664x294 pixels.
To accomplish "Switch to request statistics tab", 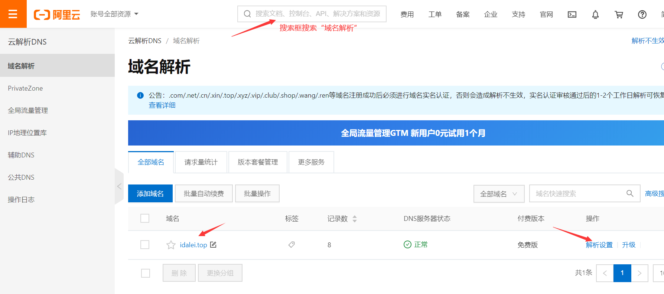I will [x=201, y=162].
